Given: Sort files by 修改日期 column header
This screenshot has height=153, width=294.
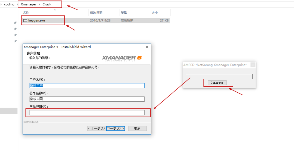Looking at the screenshot, I should pos(96,13).
